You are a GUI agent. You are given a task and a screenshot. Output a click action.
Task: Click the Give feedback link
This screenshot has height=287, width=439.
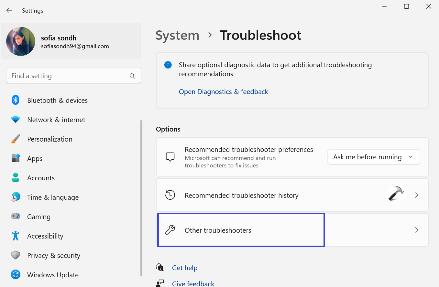pos(193,283)
